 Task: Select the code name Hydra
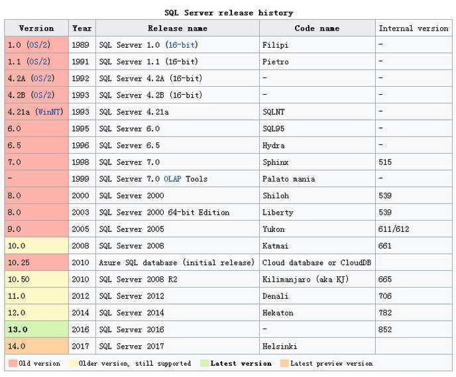(273, 145)
